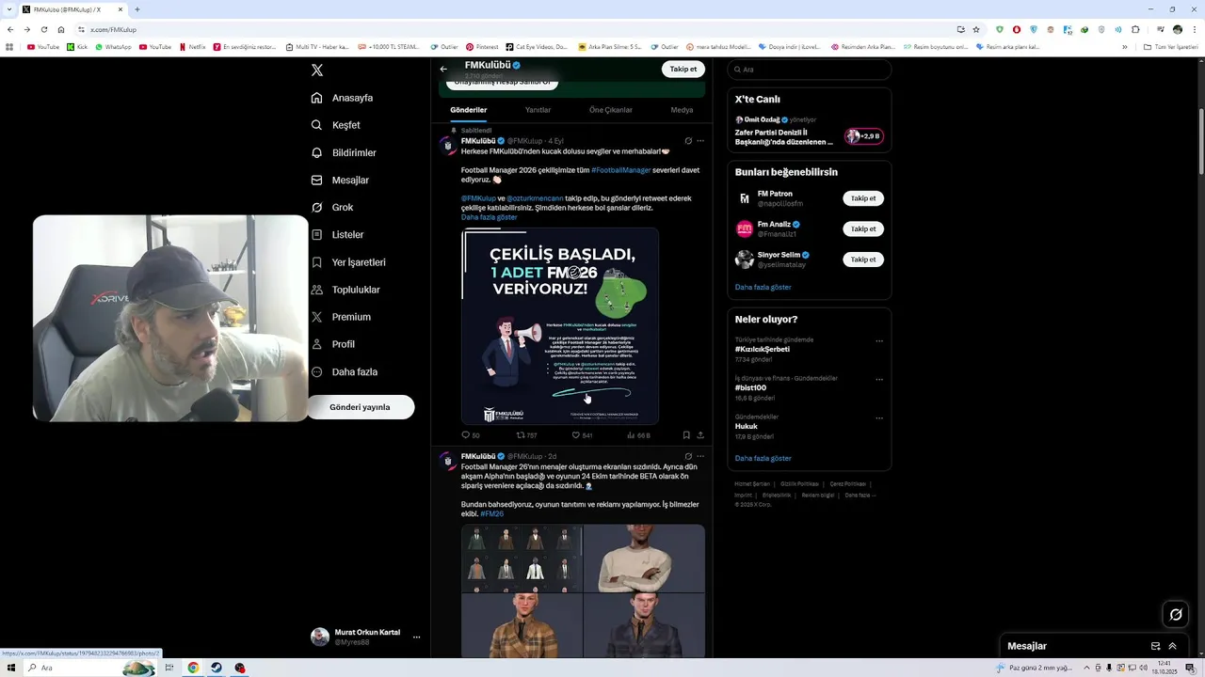Switch to Medya tab

(x=682, y=110)
